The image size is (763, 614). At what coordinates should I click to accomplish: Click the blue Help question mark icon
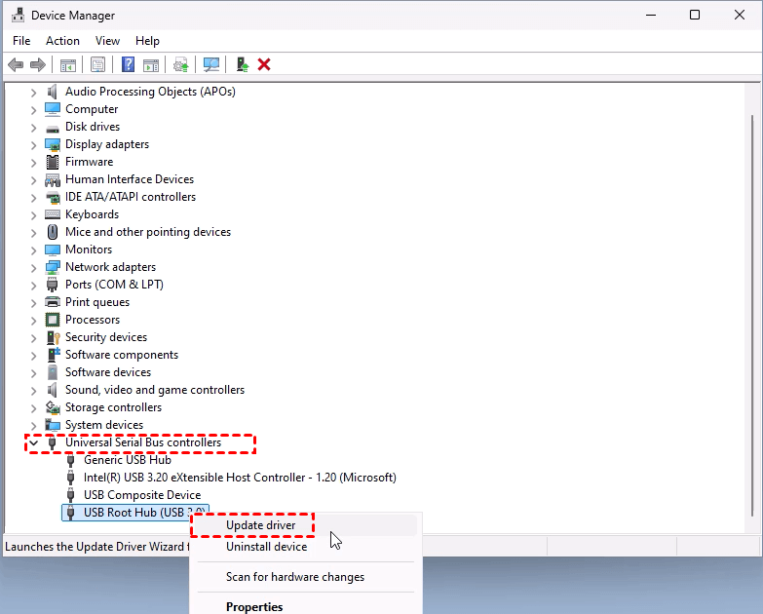(x=128, y=64)
